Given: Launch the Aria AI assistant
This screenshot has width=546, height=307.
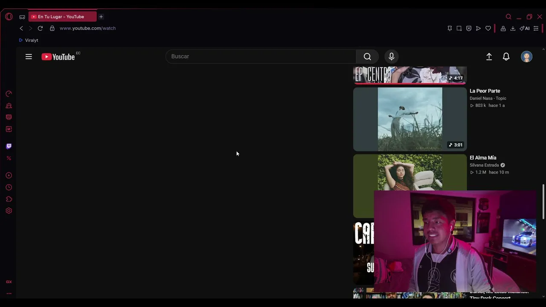Looking at the screenshot, I should 525,29.
